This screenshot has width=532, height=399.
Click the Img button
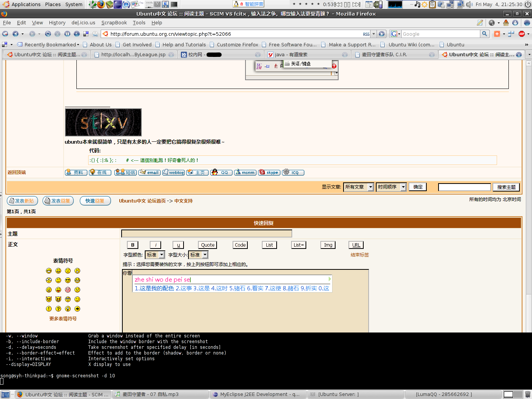[328, 245]
